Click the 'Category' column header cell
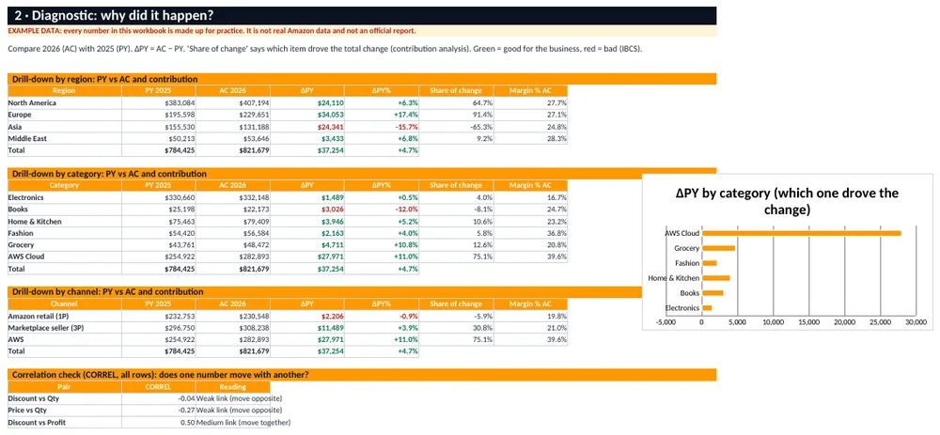 (64, 185)
